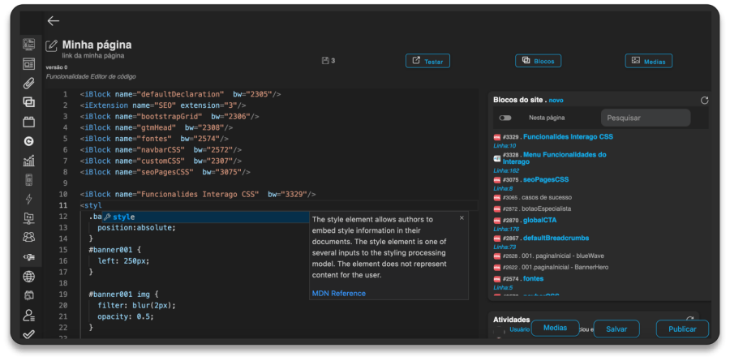Image resolution: width=730 pixels, height=361 pixels.
Task: Refresh the Blocos do site panel
Action: click(704, 101)
